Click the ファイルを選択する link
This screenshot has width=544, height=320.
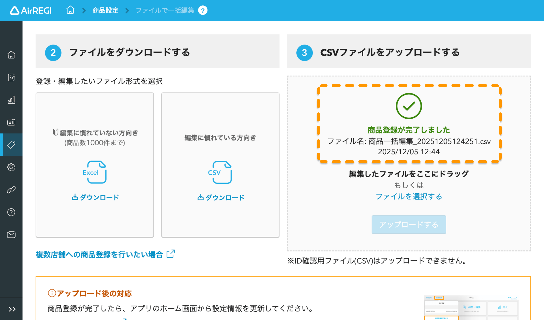coord(409,196)
